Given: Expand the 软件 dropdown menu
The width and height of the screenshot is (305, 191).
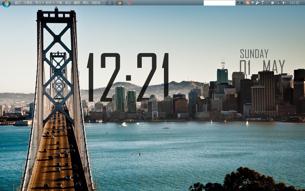Looking at the screenshot, I should [x=50, y=3].
